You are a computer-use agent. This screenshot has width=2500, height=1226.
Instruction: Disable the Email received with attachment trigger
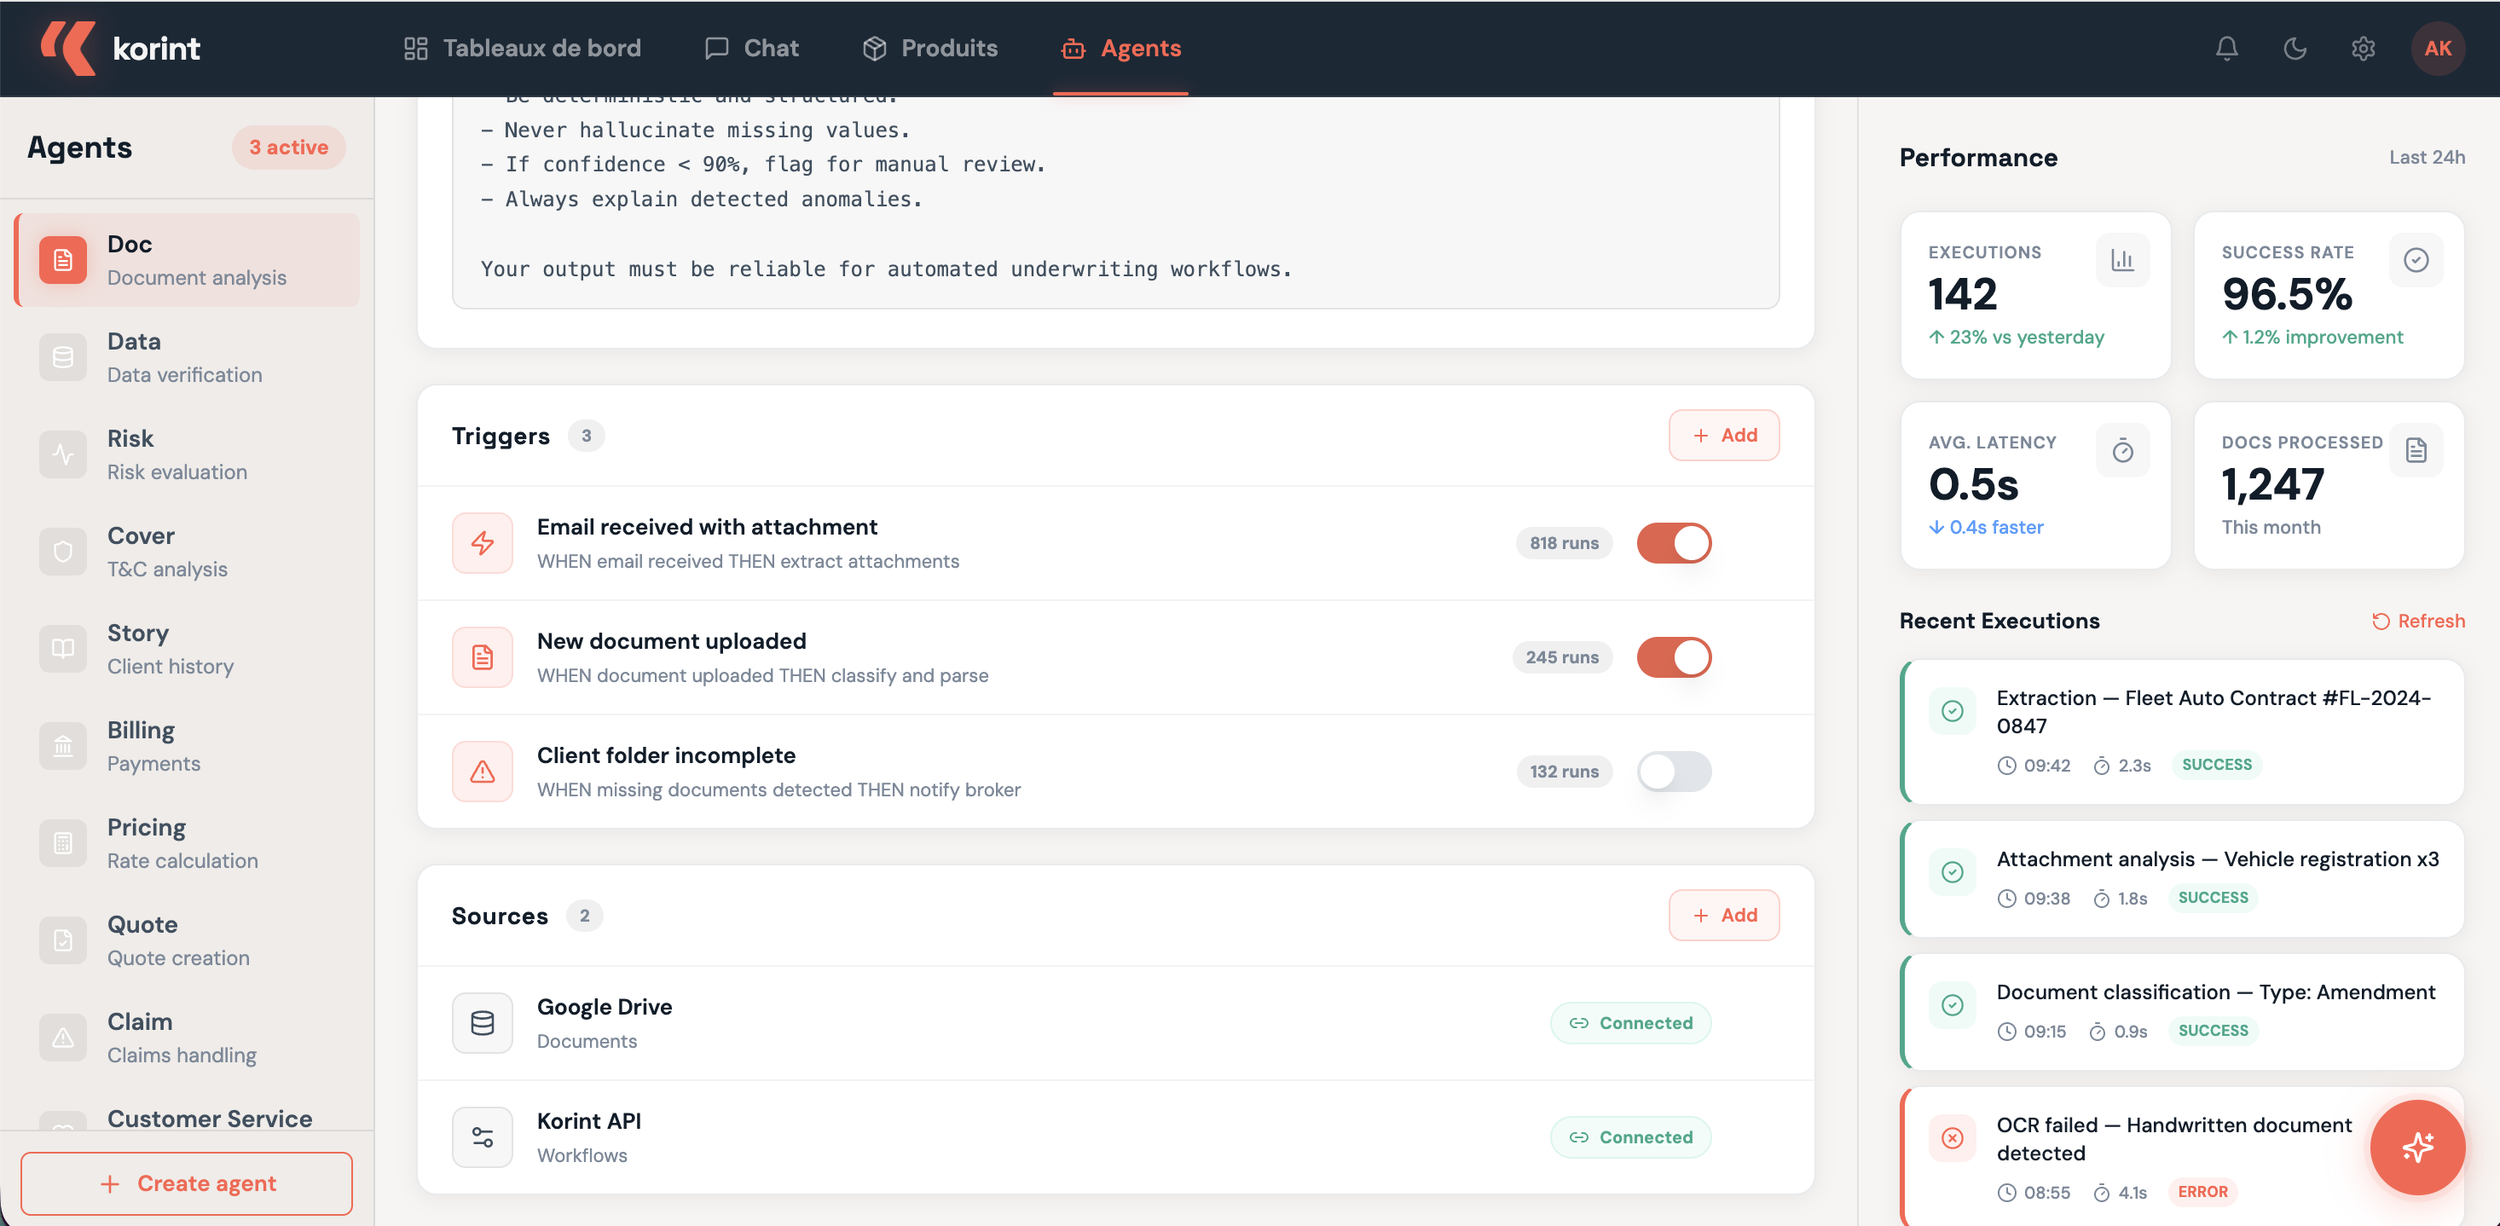pyautogui.click(x=1673, y=542)
